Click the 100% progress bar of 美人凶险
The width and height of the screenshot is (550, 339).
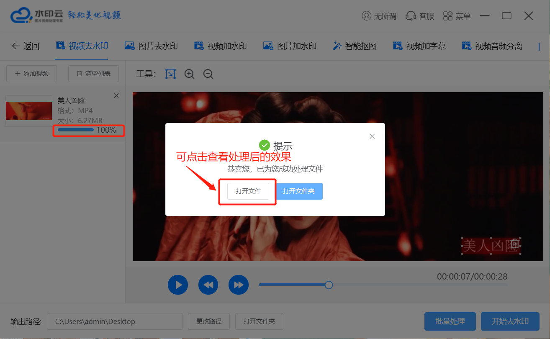point(76,130)
